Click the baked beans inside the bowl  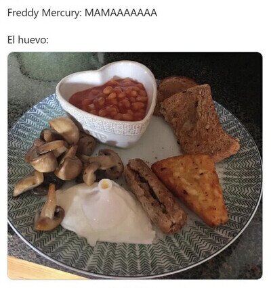pos(110,99)
